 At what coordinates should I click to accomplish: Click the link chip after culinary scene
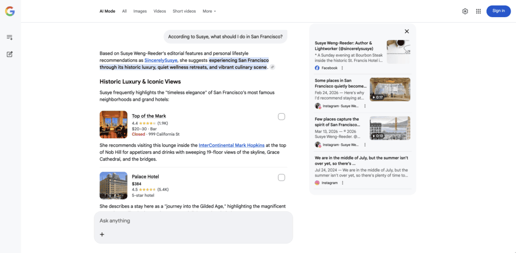pyautogui.click(x=273, y=67)
